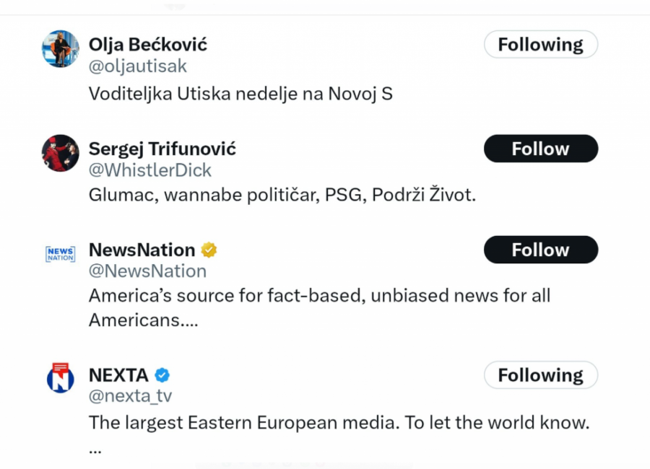Open Olja Bećković's profile picture
The width and height of the screenshot is (650, 469).
point(61,49)
